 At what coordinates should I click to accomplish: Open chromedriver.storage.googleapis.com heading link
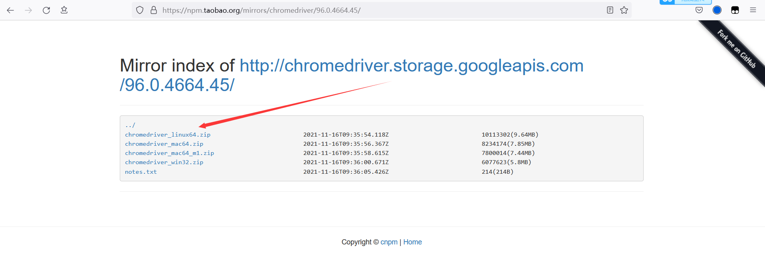click(351, 75)
